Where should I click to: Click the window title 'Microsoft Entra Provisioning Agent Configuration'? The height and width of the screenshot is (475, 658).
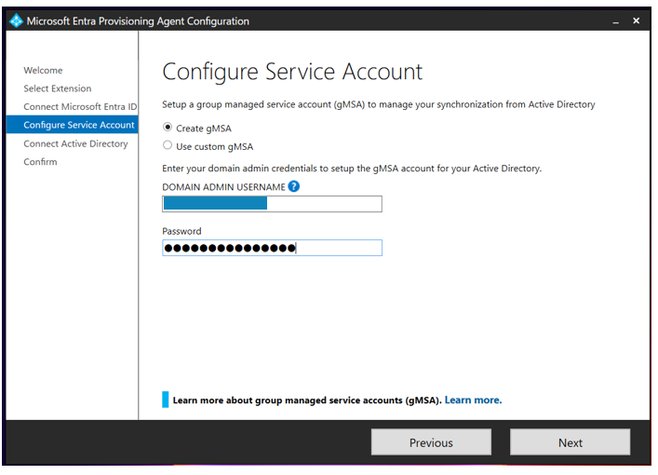point(138,21)
